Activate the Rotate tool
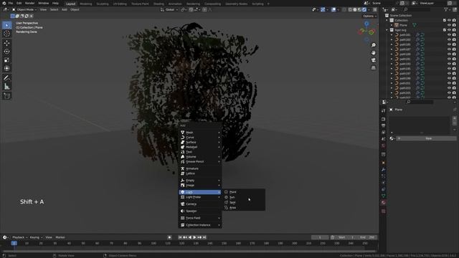Screen dimensions: 459x258 click(x=6, y=52)
